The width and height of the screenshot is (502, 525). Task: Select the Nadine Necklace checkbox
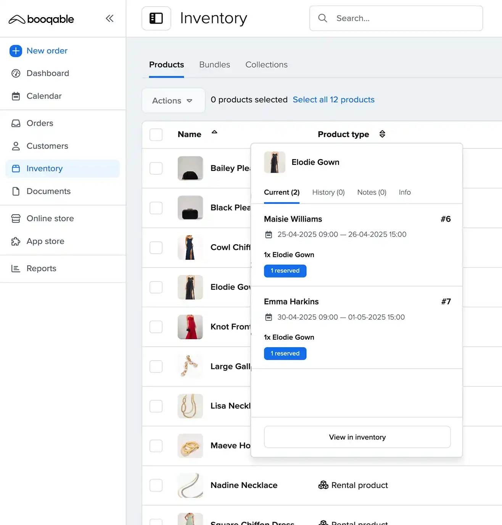tap(156, 485)
